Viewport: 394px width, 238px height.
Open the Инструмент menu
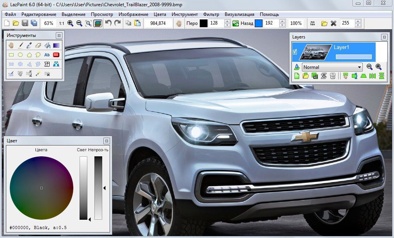(x=185, y=14)
